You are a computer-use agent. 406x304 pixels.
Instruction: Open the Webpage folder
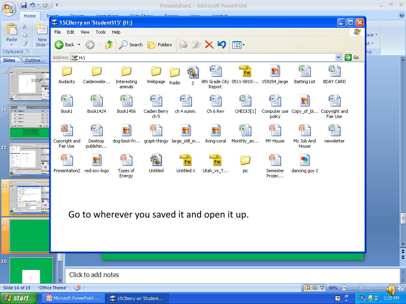156,75
